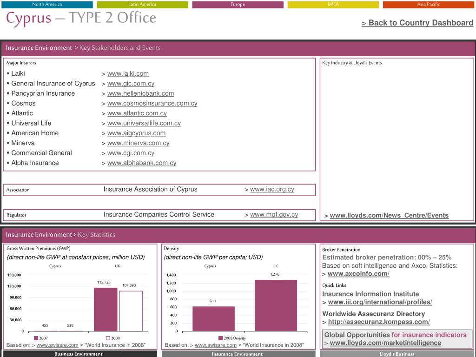
Task: Open www.hellenicbank.com link
Action: tap(140, 93)
